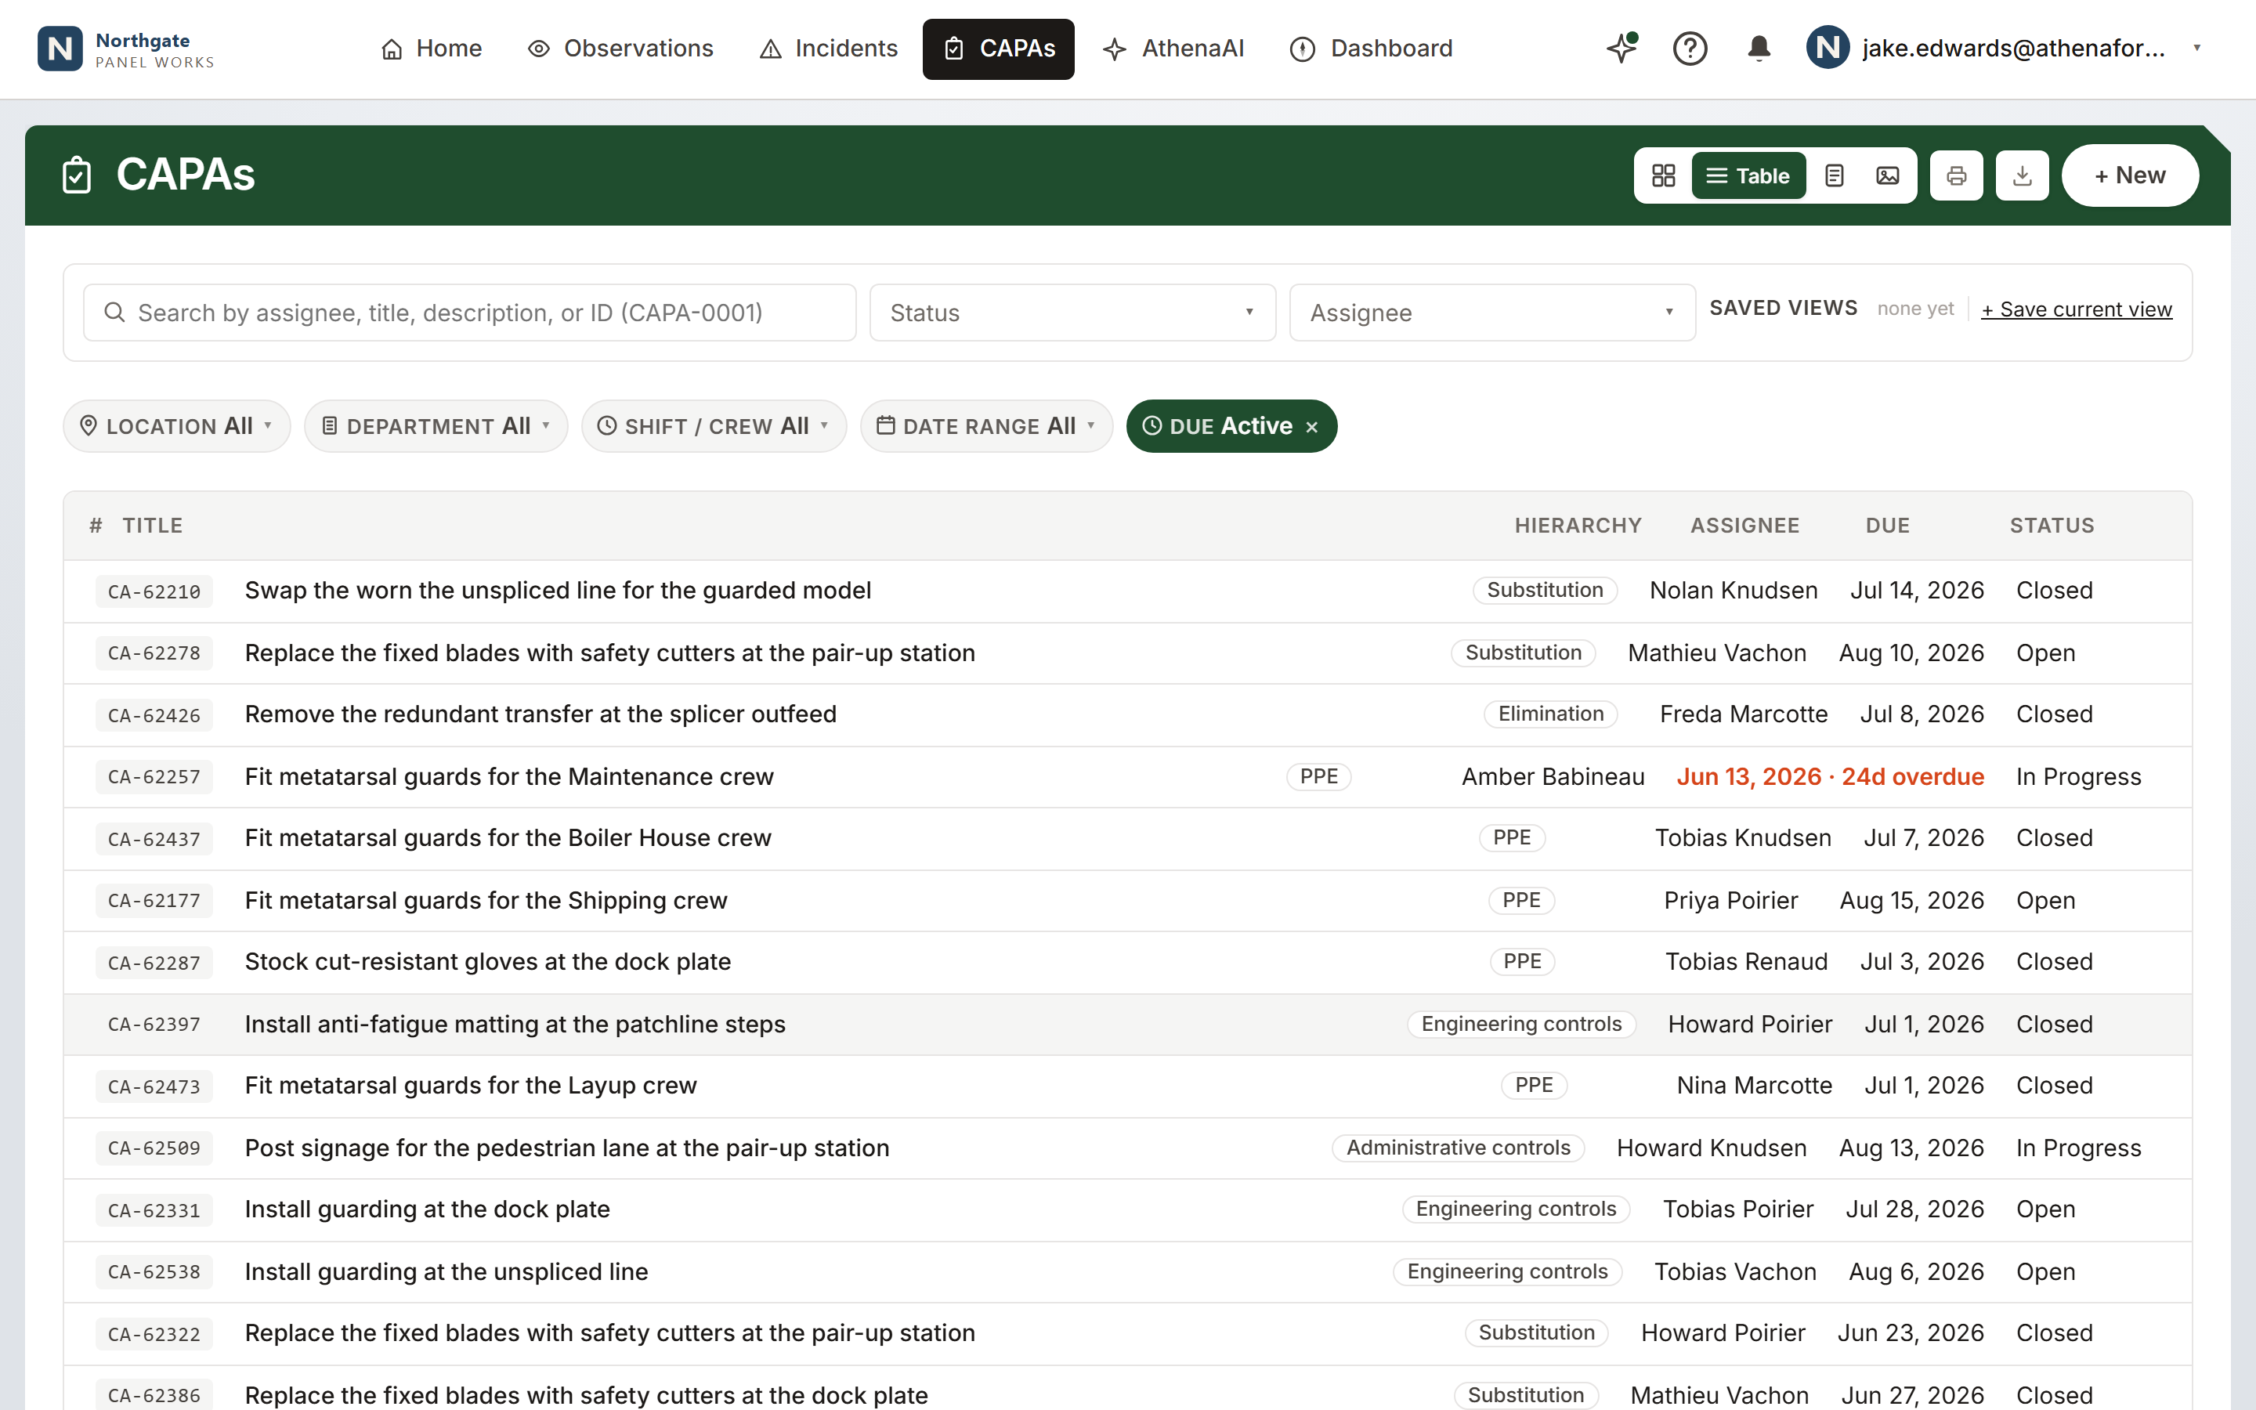Click assignee Amber Babineau
The height and width of the screenshot is (1410, 2256).
[1552, 777]
